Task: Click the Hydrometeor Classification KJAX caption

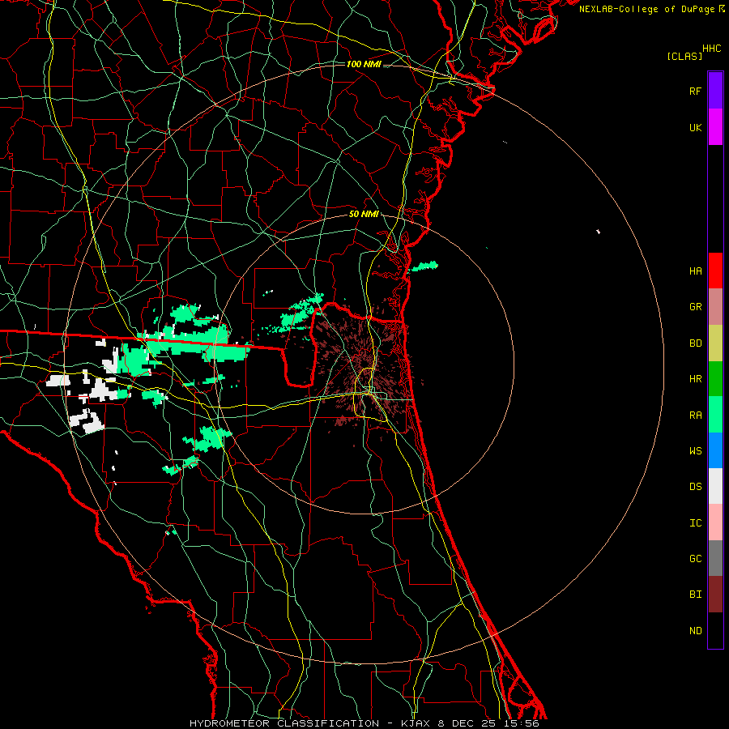Action: [x=364, y=723]
